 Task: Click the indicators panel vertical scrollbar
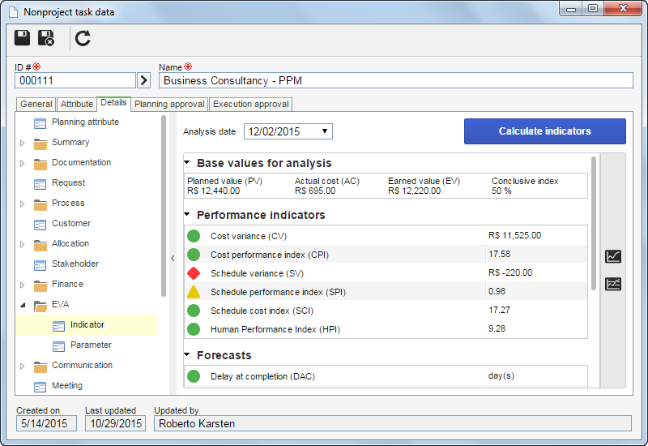(594, 224)
